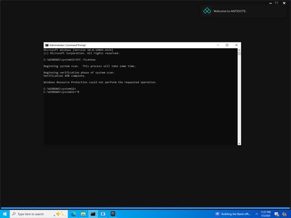This screenshot has width=291, height=218.
Task: Click the ANTIDOTE logo icon in notification
Action: pyautogui.click(x=207, y=11)
